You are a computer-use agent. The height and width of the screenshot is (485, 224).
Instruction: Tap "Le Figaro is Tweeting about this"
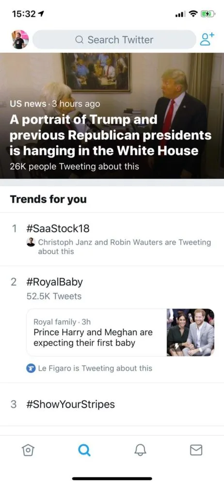[x=96, y=369]
